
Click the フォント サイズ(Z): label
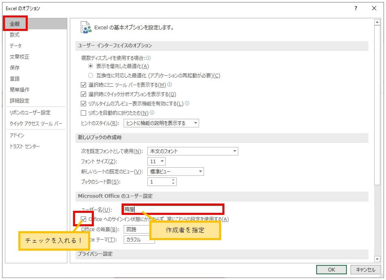[x=99, y=162]
